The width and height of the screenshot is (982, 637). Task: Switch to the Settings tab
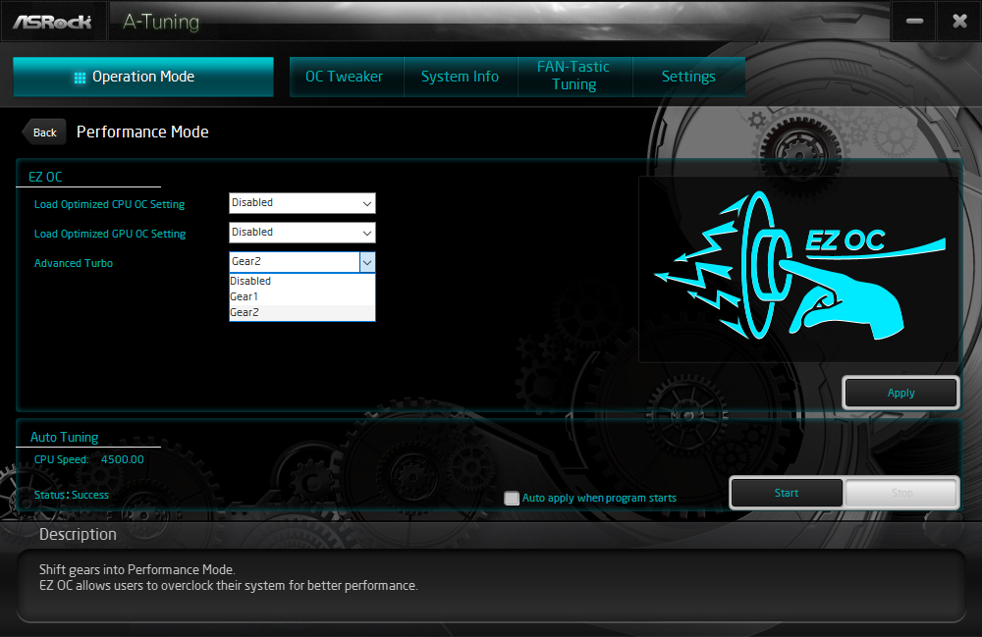pyautogui.click(x=688, y=76)
